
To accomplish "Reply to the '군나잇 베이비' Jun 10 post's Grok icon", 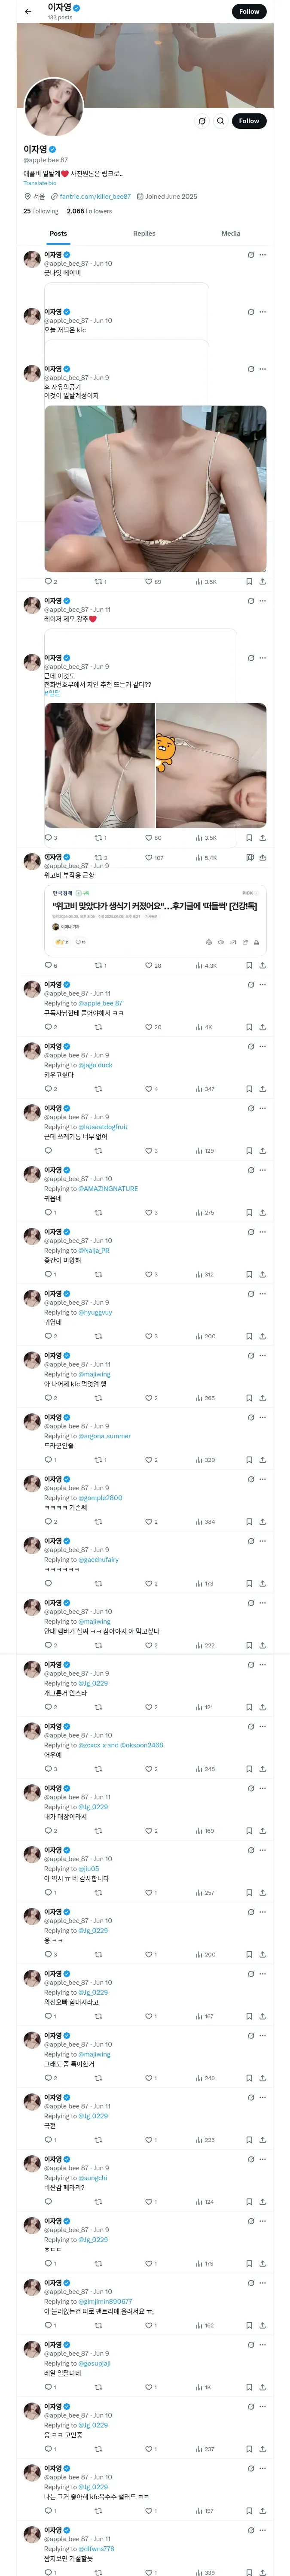I will click(251, 255).
